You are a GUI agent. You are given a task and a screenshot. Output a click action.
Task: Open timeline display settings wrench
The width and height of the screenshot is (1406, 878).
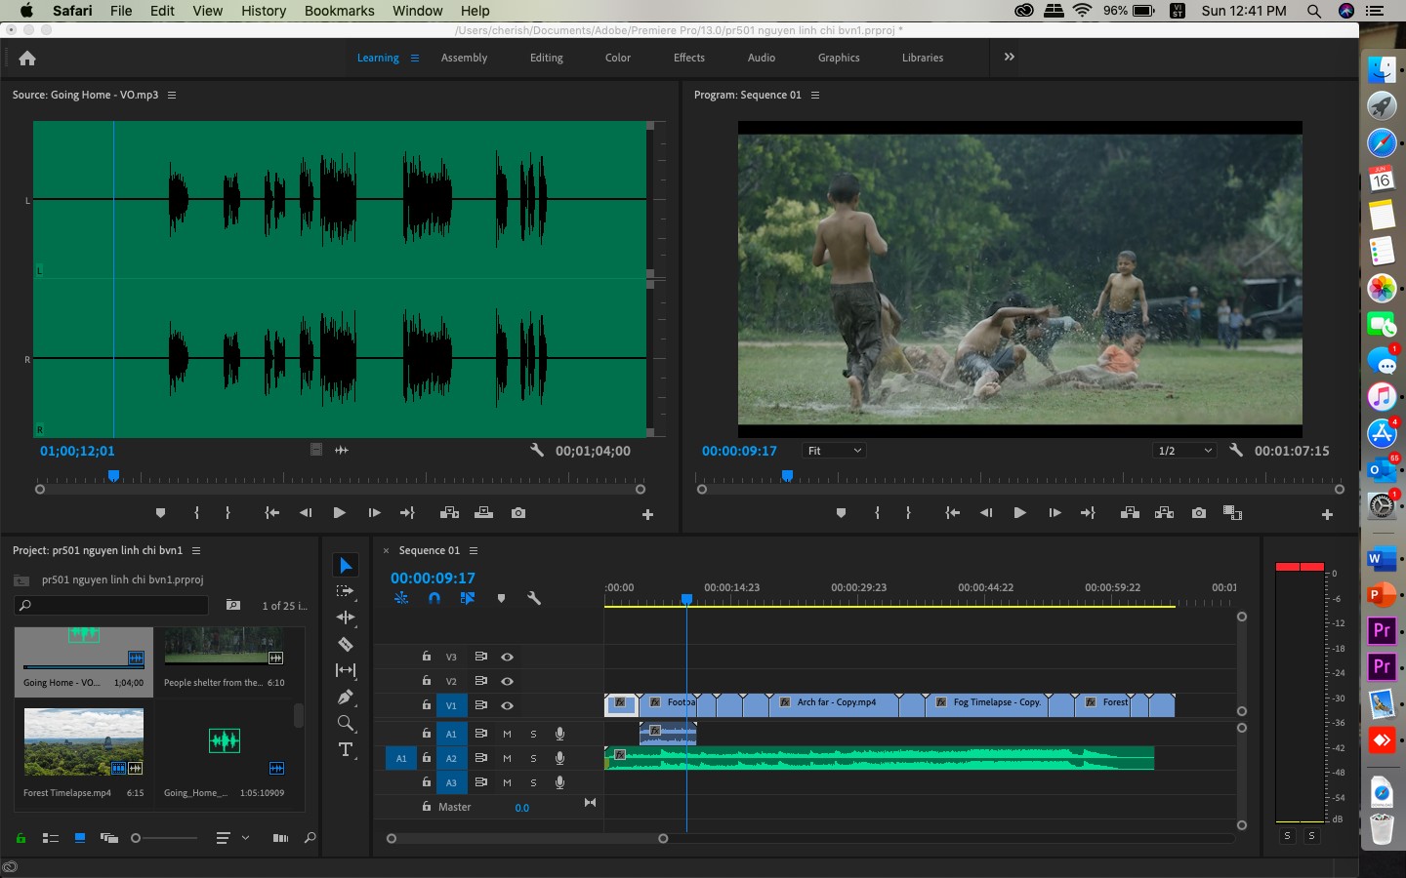pyautogui.click(x=534, y=598)
